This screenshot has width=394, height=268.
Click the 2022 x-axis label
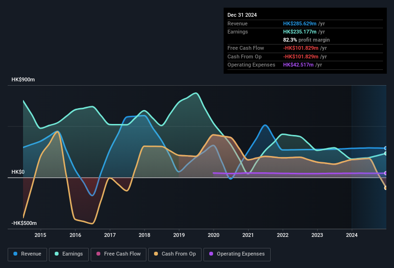[283, 235]
